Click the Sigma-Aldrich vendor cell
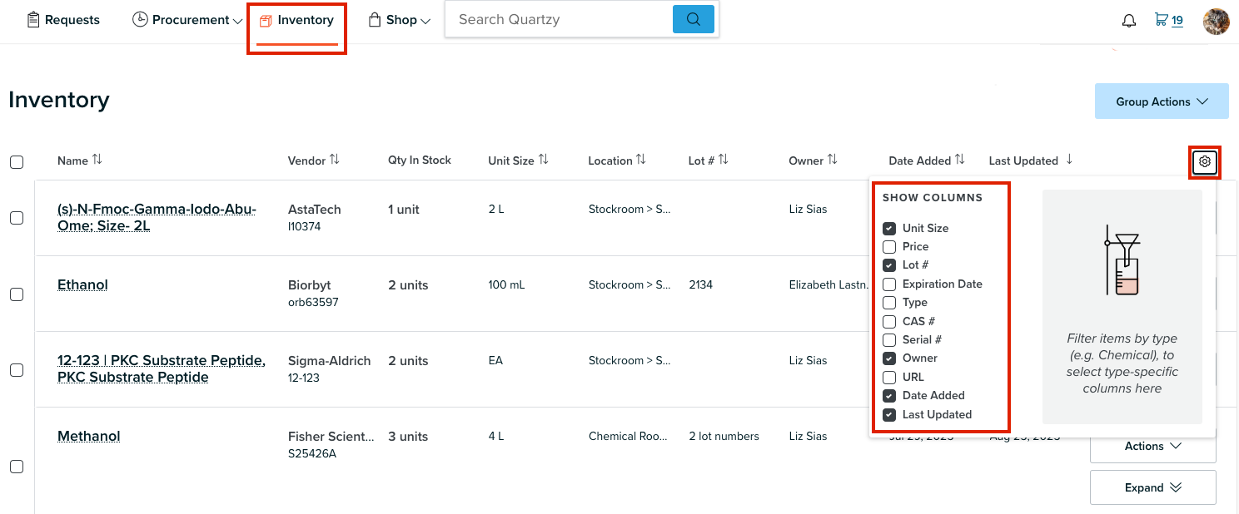Image resolution: width=1239 pixels, height=514 pixels. (329, 360)
